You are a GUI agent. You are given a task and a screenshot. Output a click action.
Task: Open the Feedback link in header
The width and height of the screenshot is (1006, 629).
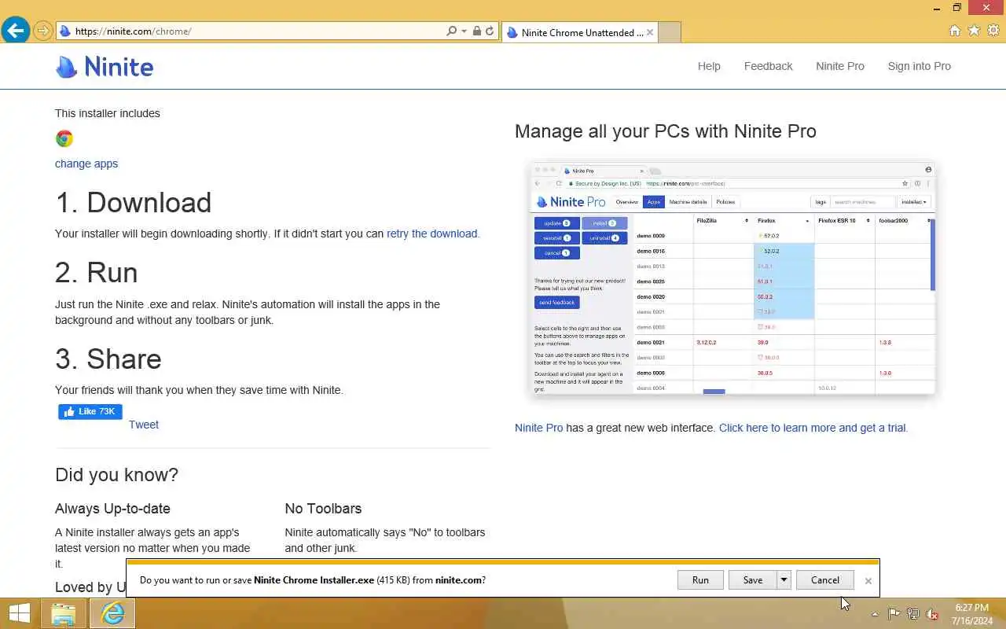[x=768, y=66]
